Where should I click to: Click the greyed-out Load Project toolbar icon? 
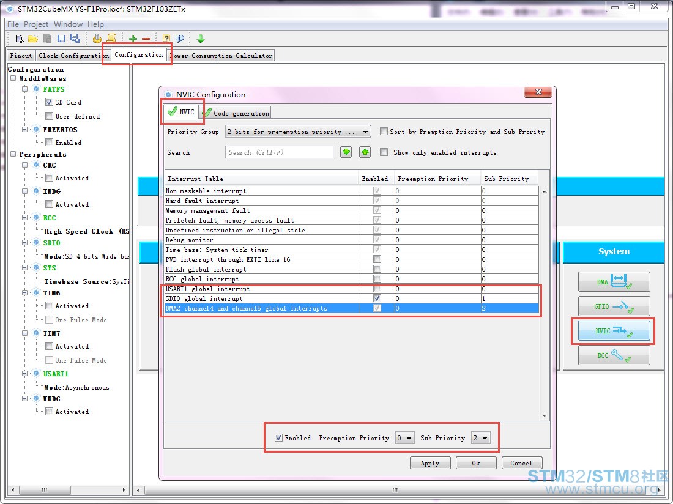(x=47, y=39)
